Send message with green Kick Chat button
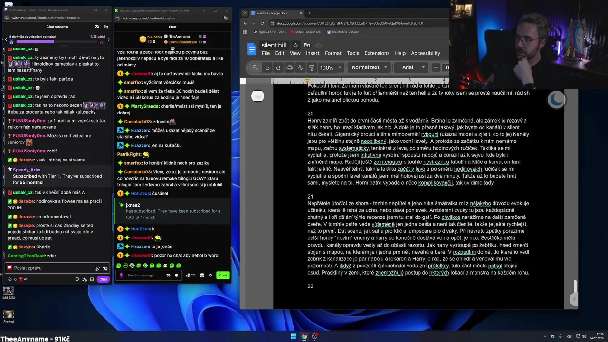 pyautogui.click(x=223, y=275)
